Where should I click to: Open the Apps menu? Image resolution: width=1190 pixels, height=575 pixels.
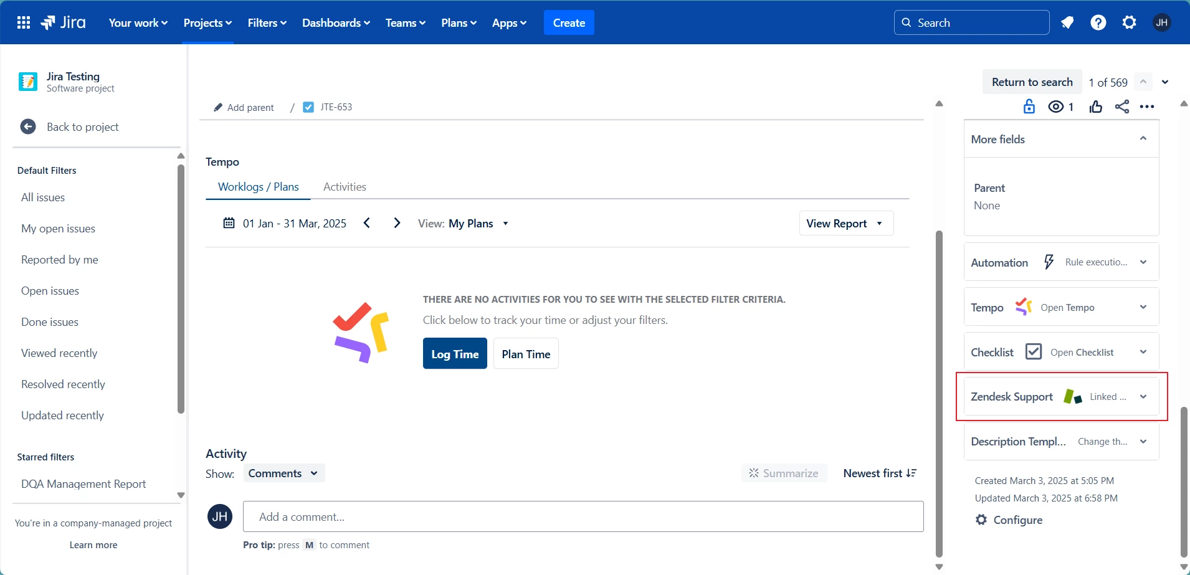point(509,22)
